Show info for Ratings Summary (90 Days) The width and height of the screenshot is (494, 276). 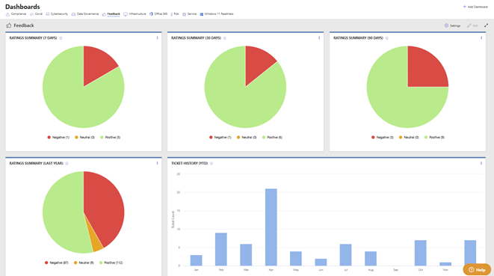tap(386, 38)
